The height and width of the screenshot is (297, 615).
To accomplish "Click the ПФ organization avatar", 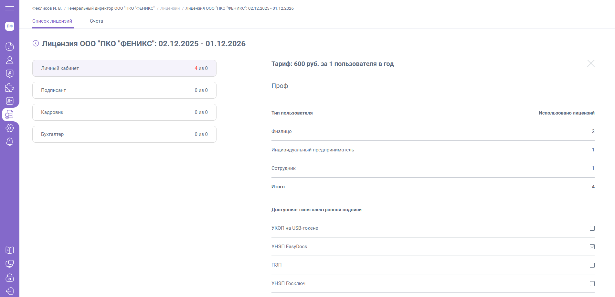I will [10, 26].
